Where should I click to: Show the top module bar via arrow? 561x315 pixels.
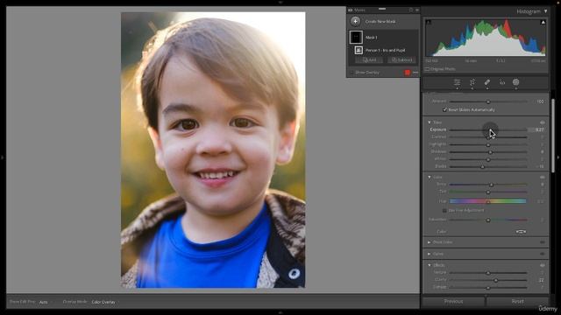(280, 2)
